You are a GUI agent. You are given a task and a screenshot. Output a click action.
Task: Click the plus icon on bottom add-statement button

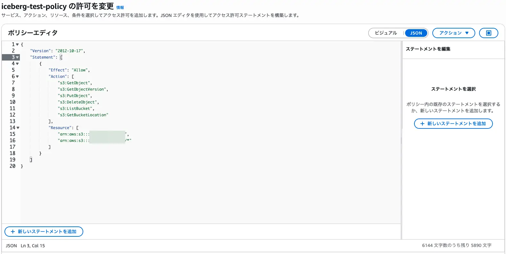point(12,231)
